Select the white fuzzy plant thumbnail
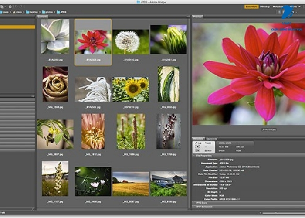The image size is (305, 218). pyautogui.click(x=93, y=89)
